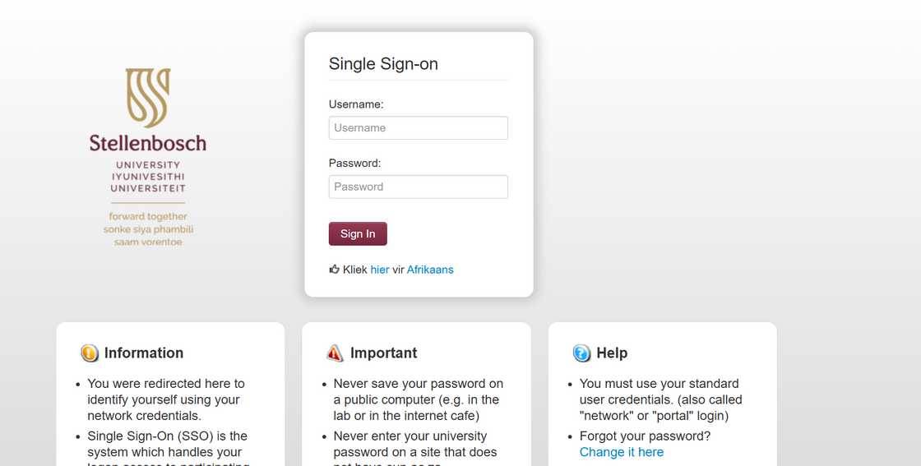
Task: Open the "Change it here" password link
Action: tap(621, 452)
